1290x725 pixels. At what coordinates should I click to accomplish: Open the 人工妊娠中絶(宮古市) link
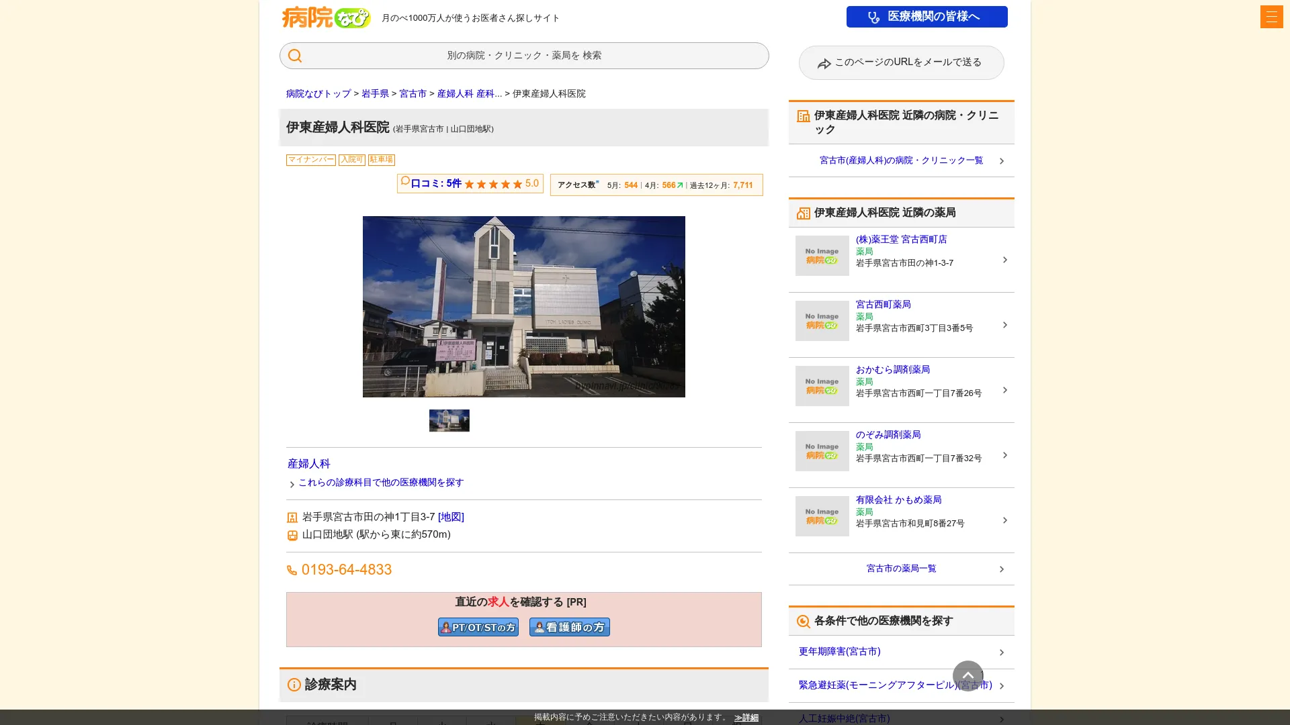click(844, 718)
